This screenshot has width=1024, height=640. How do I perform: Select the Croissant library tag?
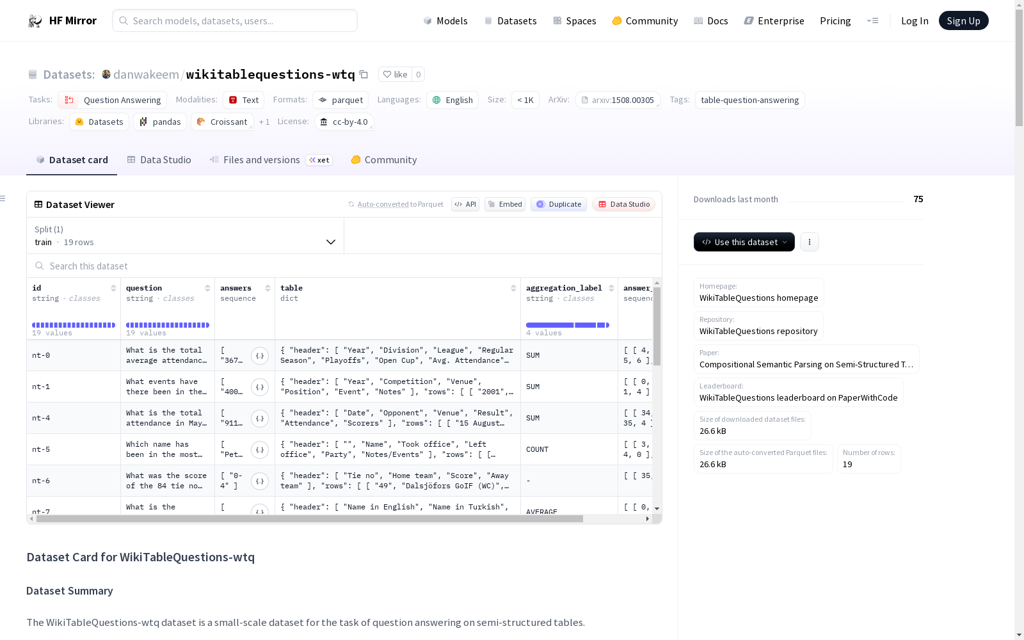pyautogui.click(x=222, y=122)
